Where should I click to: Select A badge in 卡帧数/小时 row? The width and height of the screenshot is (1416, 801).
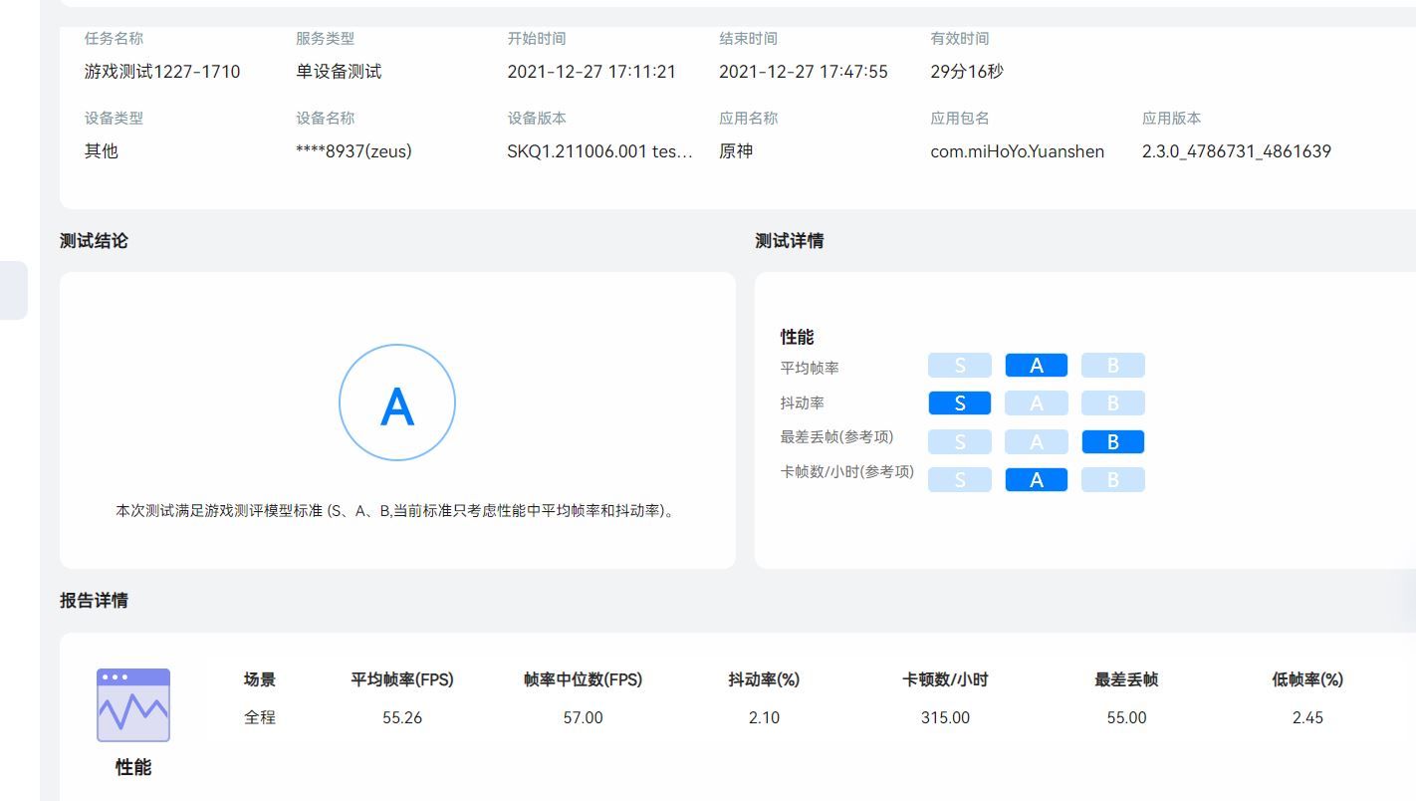1037,480
